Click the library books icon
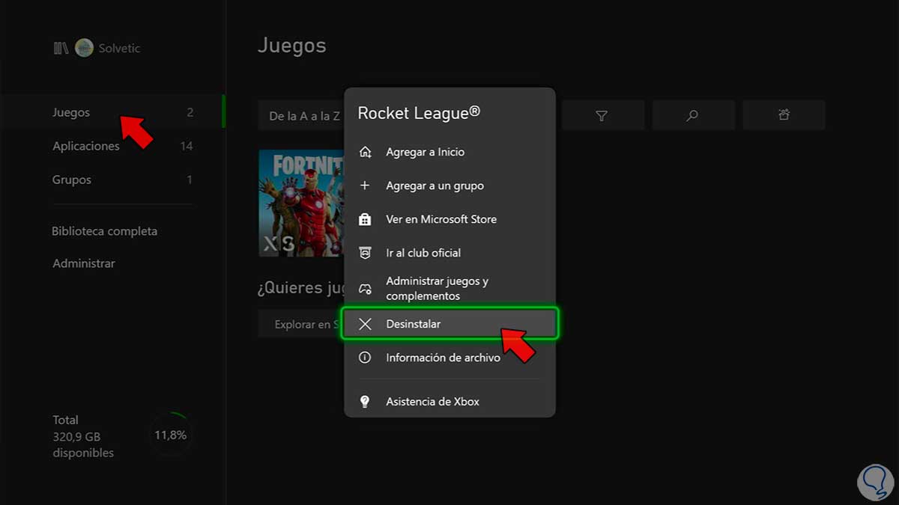 point(61,49)
